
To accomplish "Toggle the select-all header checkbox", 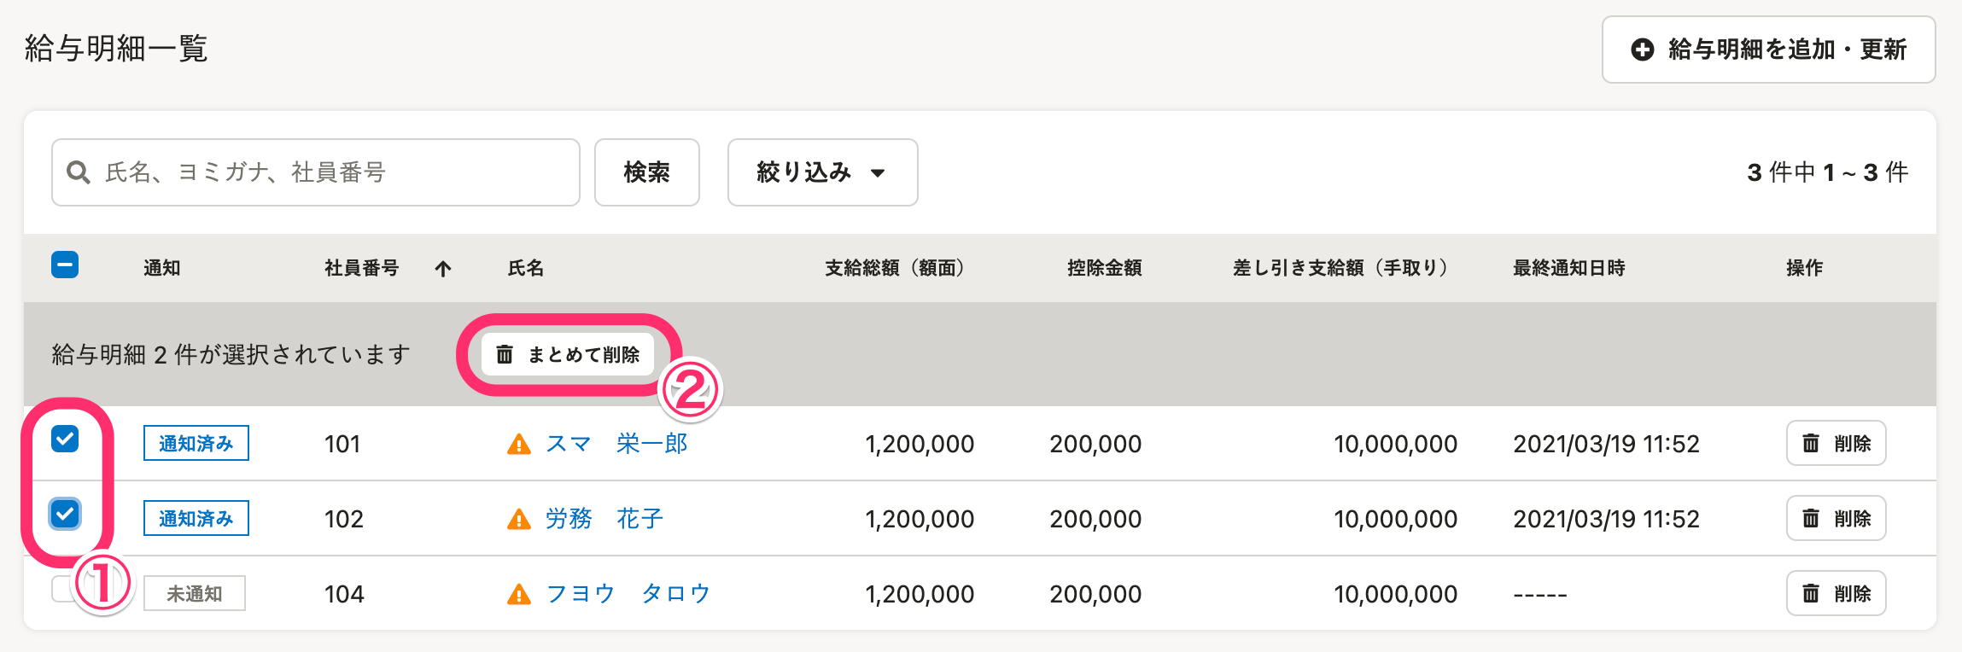I will [x=65, y=265].
